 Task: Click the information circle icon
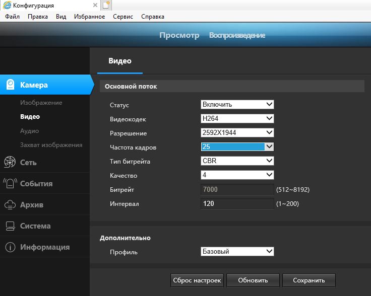coord(10,247)
